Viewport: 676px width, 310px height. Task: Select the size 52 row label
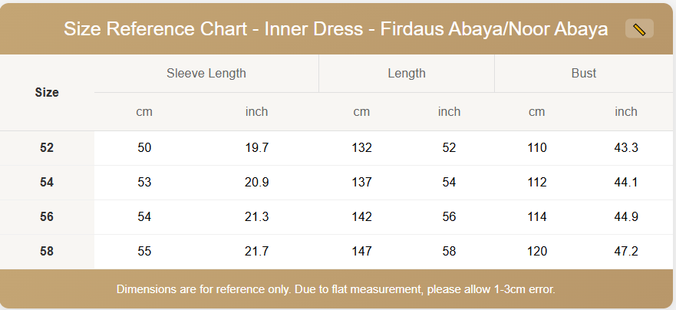click(47, 147)
